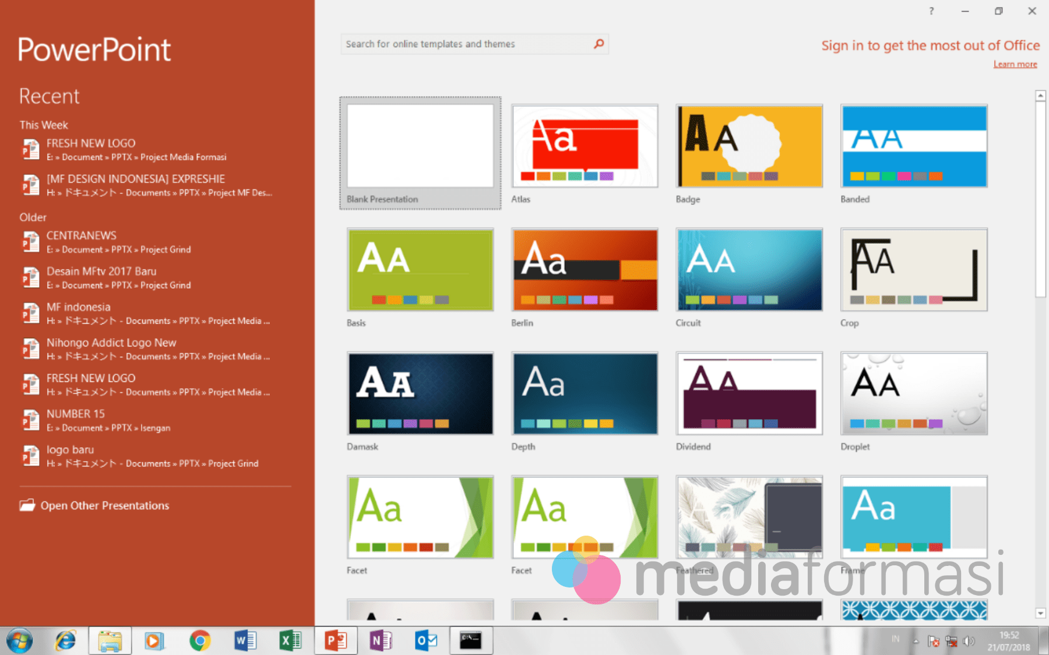The width and height of the screenshot is (1049, 655).
Task: Pick the Banded theme thumbnail
Action: 914,146
